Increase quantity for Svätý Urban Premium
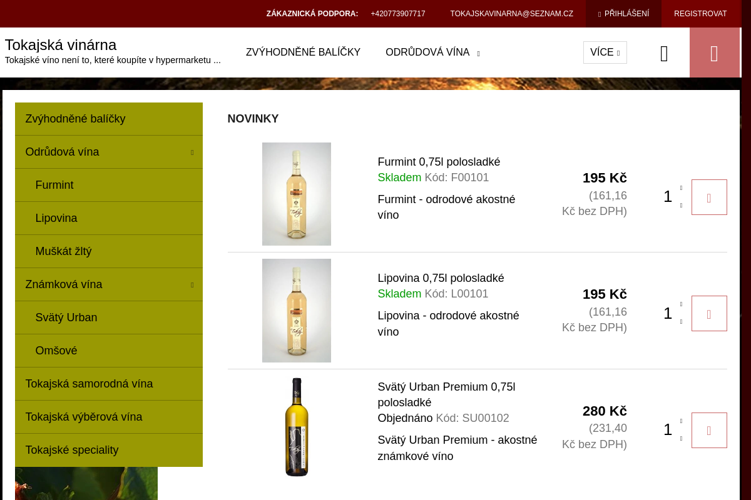This screenshot has width=751, height=500. point(681,421)
